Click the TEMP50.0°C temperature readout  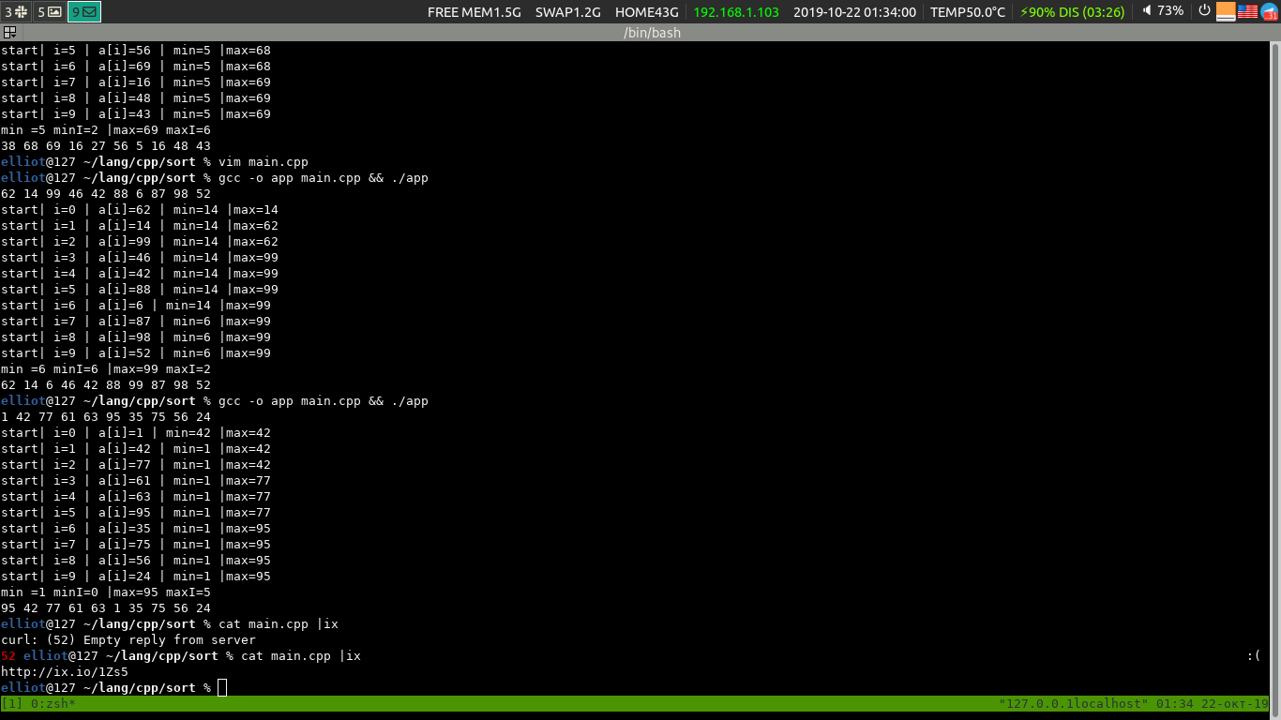tap(968, 12)
